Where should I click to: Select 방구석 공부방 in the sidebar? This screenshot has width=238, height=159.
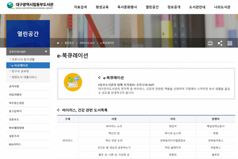coord(20,71)
